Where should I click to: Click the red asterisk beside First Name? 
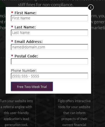click(12, 12)
